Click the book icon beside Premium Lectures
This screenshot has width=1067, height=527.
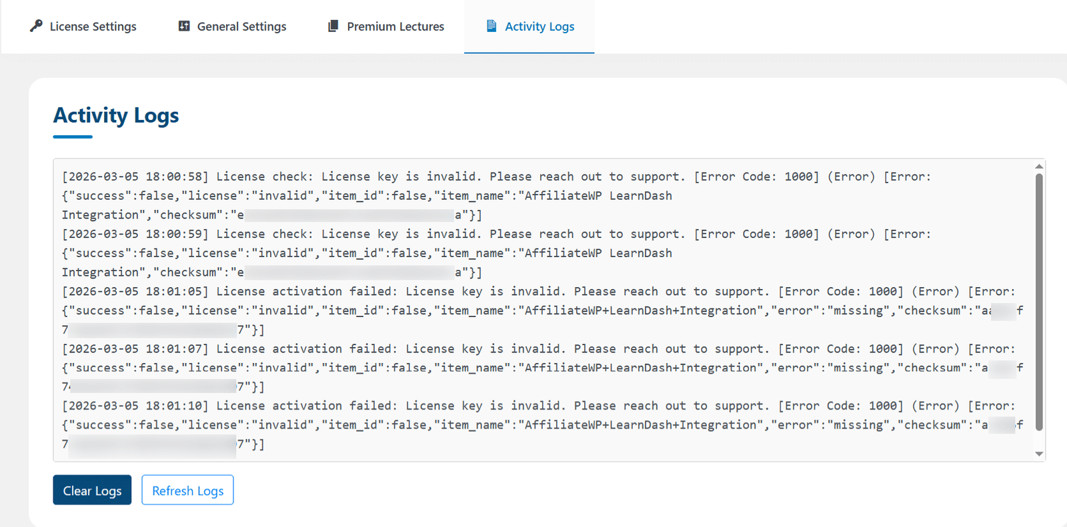(333, 26)
